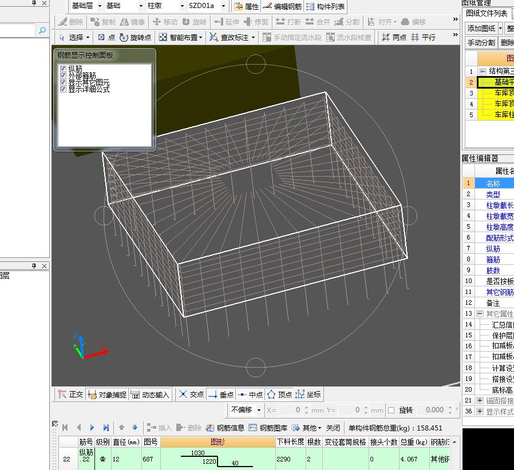
Task: Toggle 对象捕捉 object snap
Action: pos(107,395)
